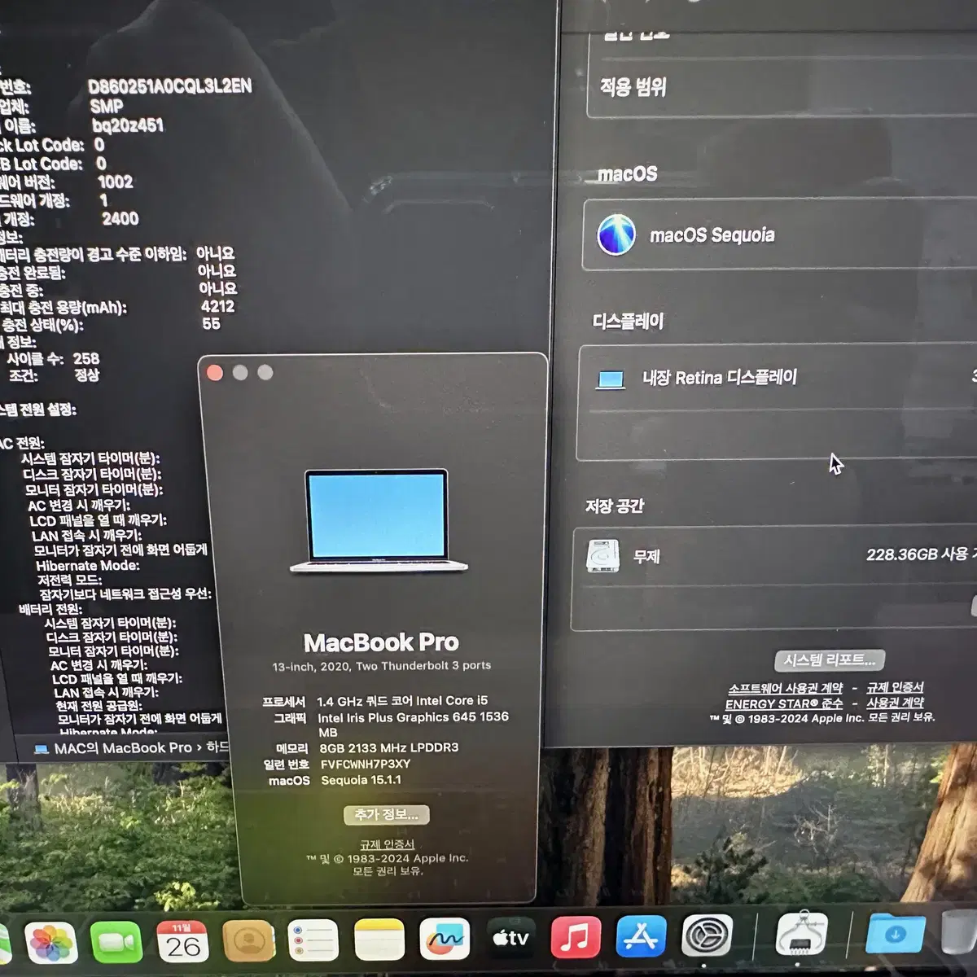Click the Sequoia 15.1.1 version text
This screenshot has width=977, height=977.
[361, 780]
